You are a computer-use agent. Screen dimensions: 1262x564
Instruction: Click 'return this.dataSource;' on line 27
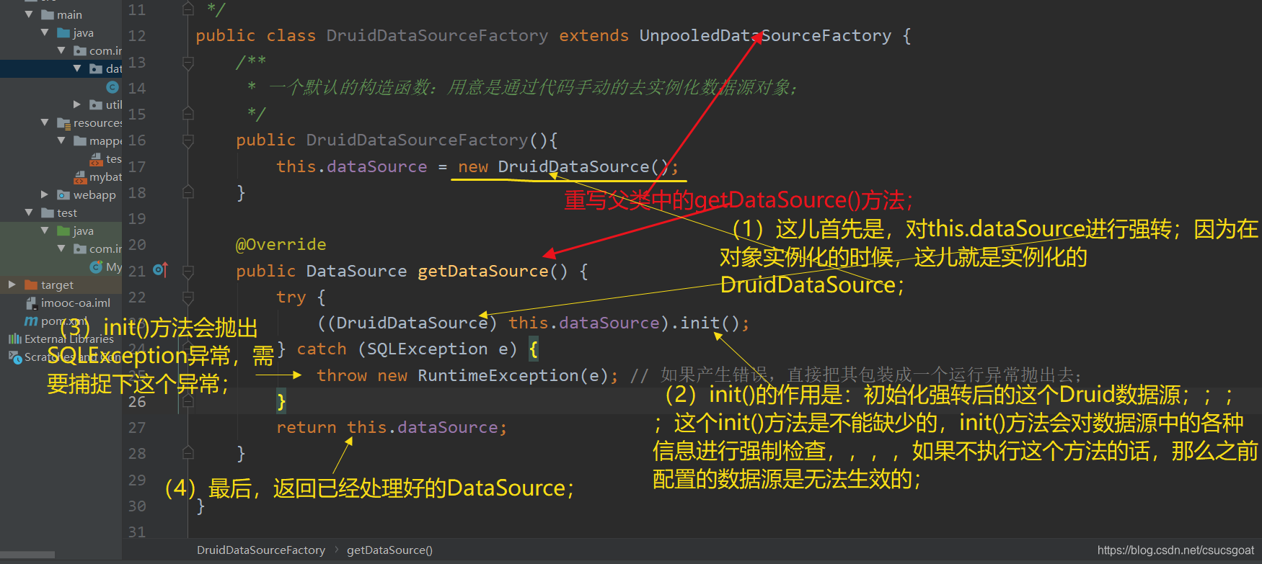point(392,428)
